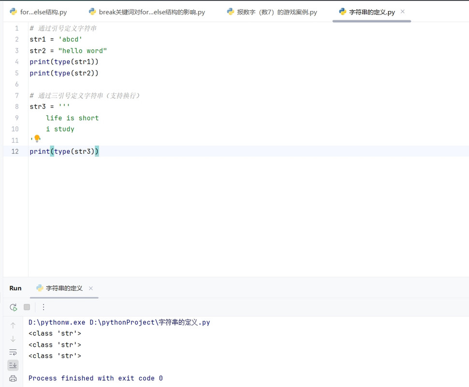Click the text 'life is short'
This screenshot has height=387, width=469.
coord(73,118)
